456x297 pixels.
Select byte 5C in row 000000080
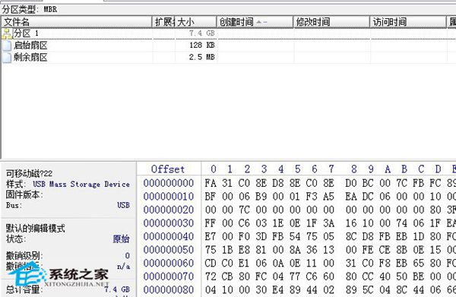(x=368, y=289)
